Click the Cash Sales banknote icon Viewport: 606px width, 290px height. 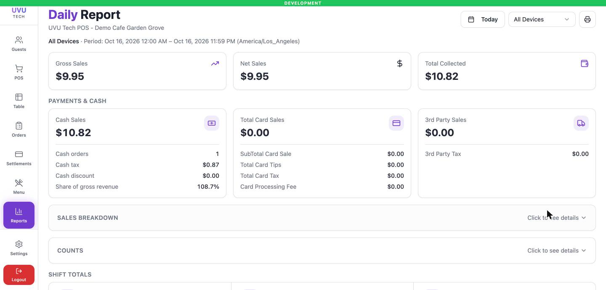(212, 123)
